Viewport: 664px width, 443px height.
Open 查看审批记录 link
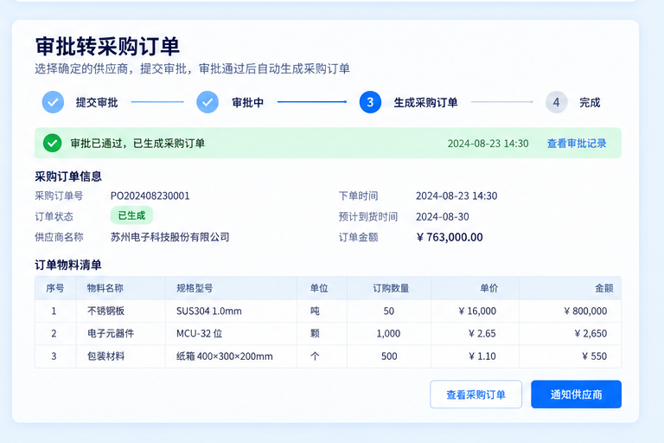point(577,144)
